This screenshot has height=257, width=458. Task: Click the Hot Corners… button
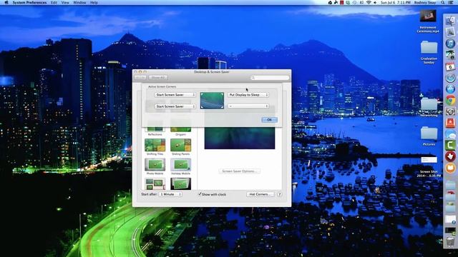[x=260, y=194]
